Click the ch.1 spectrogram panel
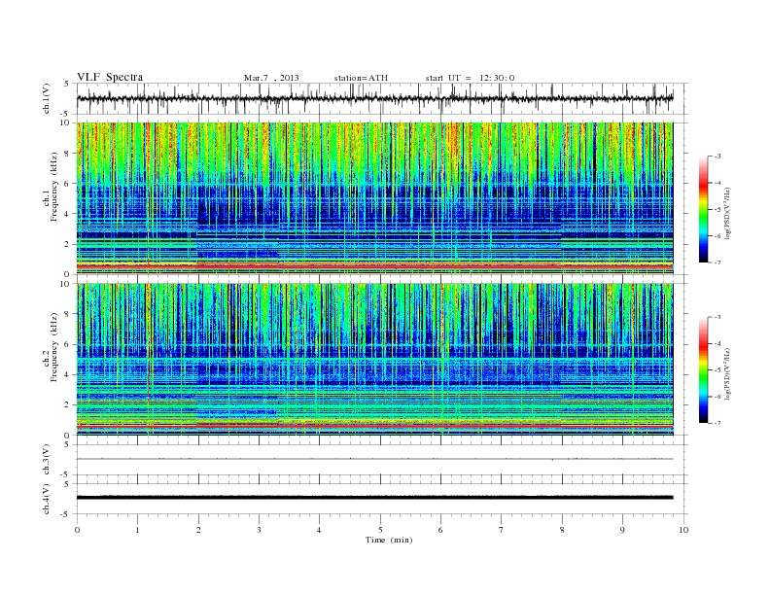Screen dimensions: 770x595 tap(375, 198)
